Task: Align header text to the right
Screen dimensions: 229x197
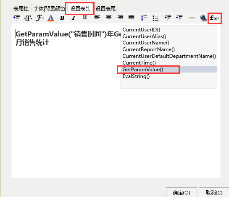Action: tap(120, 18)
